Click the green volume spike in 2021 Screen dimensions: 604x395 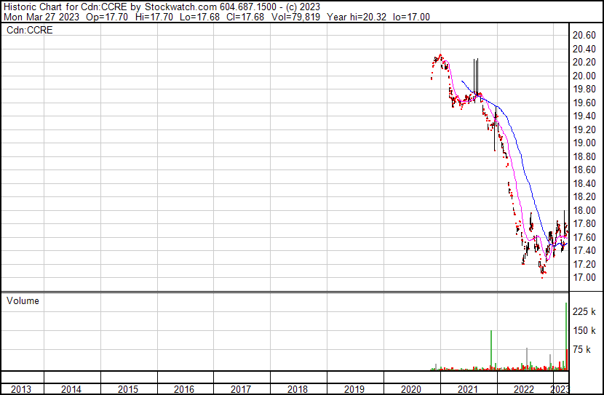[491, 351]
